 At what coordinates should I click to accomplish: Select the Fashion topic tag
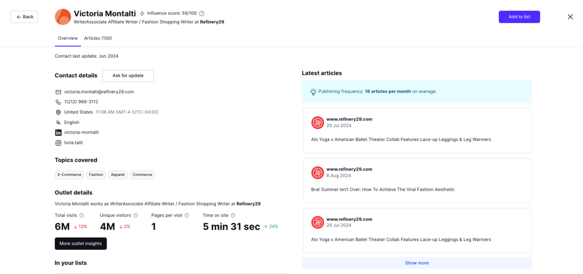[96, 174]
